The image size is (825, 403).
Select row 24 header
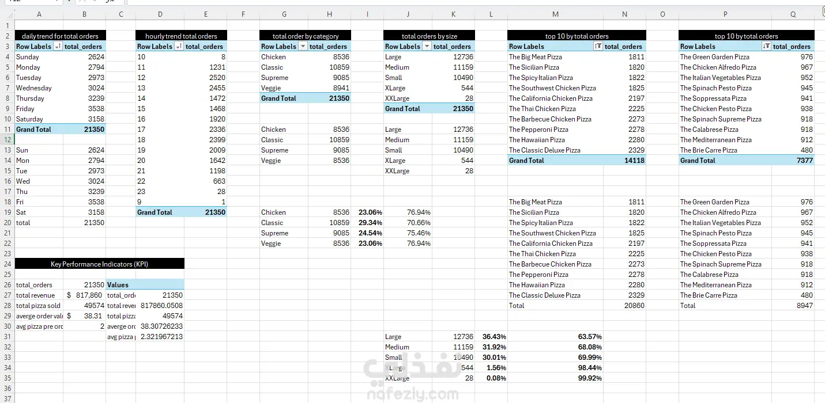point(7,264)
